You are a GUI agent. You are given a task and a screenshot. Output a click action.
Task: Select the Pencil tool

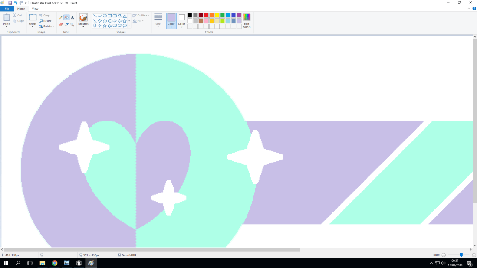point(60,17)
